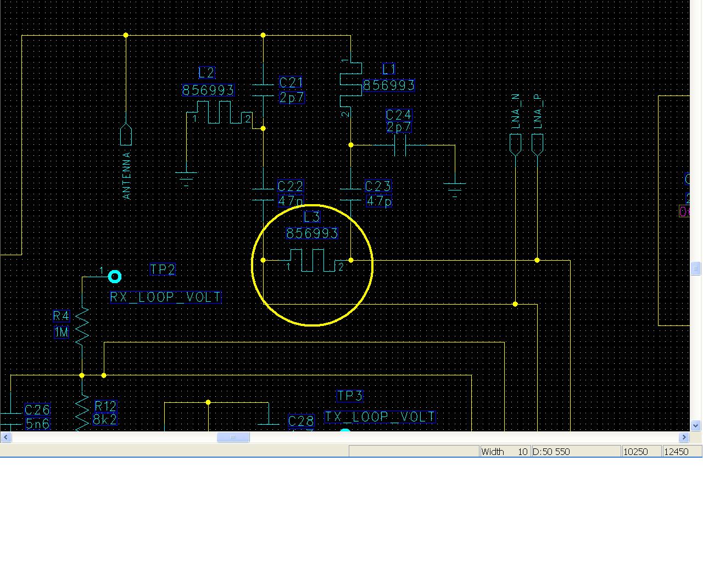Select the LNA_P port symbol
703x562 pixels.
click(537, 145)
